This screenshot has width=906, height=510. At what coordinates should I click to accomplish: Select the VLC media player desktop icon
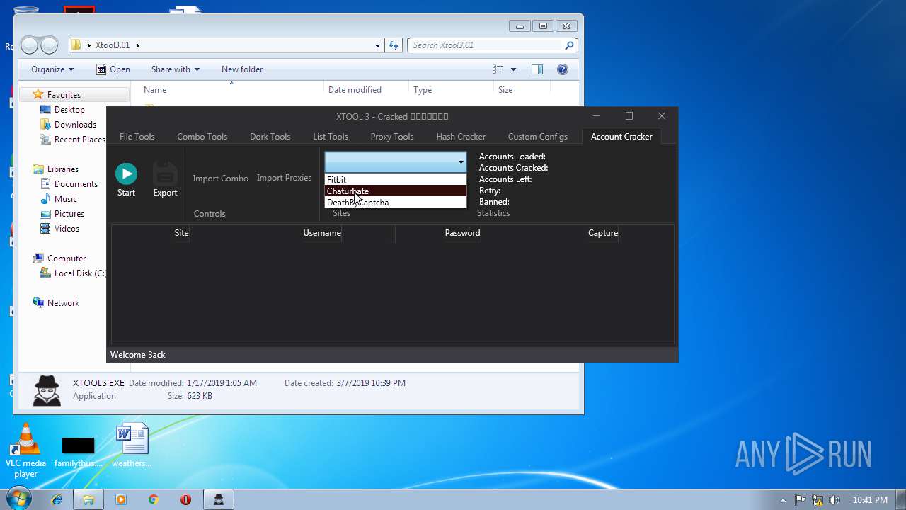point(26,450)
